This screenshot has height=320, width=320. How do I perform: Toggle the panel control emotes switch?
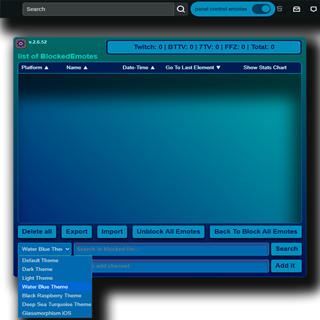point(261,9)
